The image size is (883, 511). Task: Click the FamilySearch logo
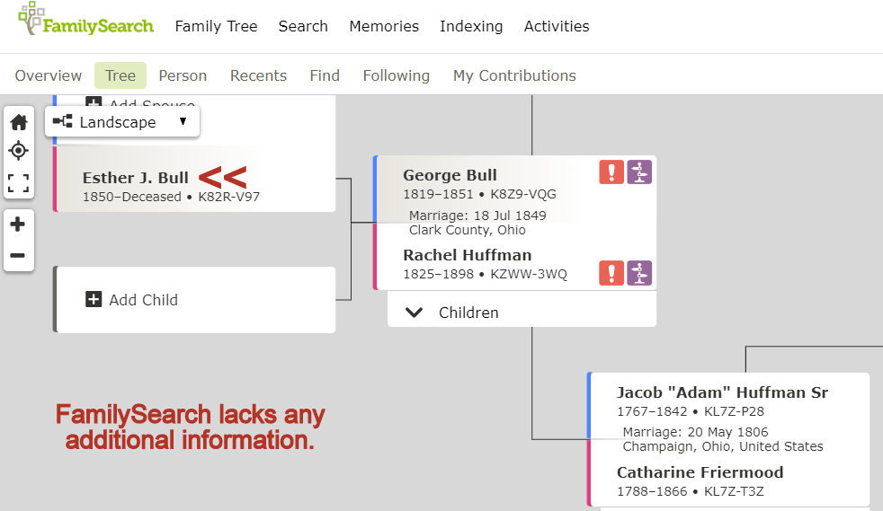coord(85,20)
